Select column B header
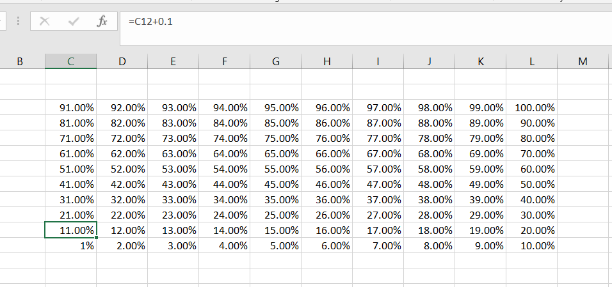Image resolution: width=612 pixels, height=287 pixels. click(19, 61)
